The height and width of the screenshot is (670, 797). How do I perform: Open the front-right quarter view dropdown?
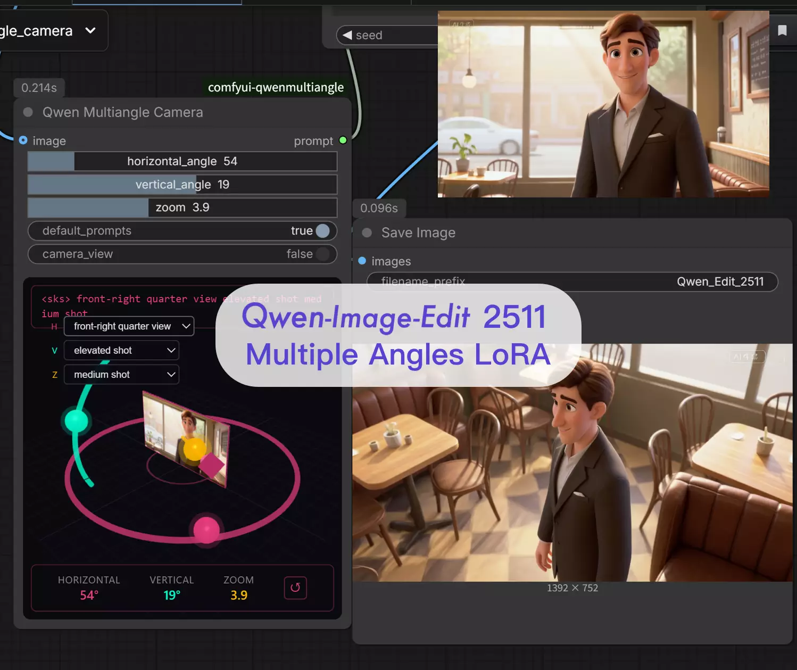[129, 326]
